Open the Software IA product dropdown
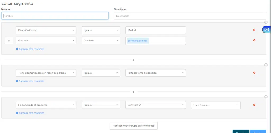 156,105
